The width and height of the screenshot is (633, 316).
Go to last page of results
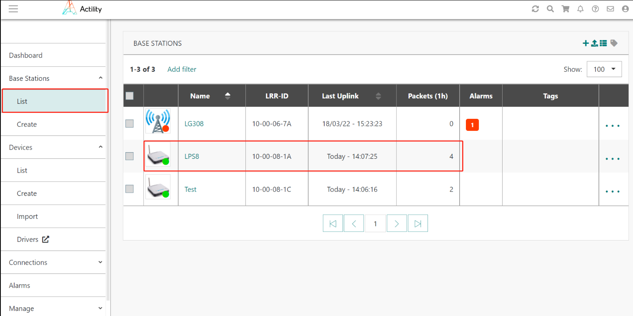pos(418,223)
